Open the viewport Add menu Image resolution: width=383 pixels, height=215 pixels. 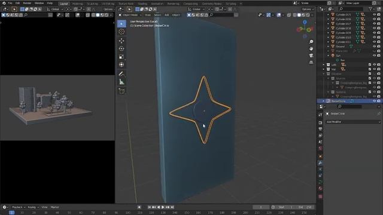[x=166, y=15]
